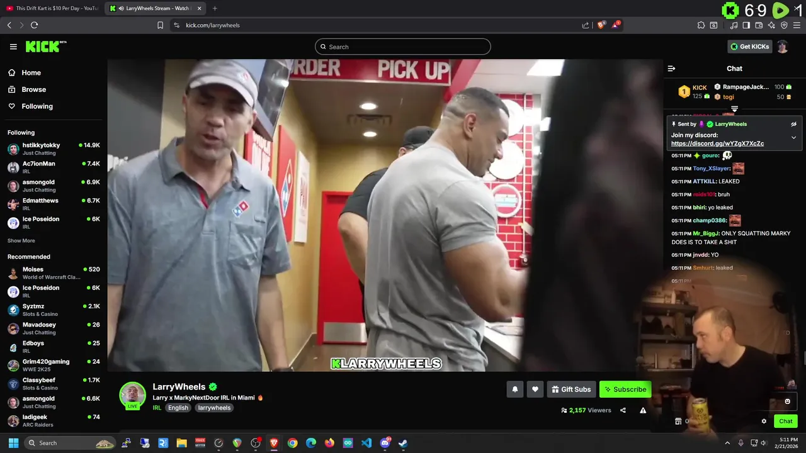
Task: Open Brave Leo AI sparkle icon
Action: [x=771, y=25]
